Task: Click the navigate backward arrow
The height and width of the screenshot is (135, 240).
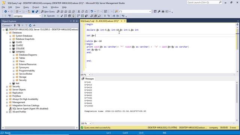Action: point(6,12)
